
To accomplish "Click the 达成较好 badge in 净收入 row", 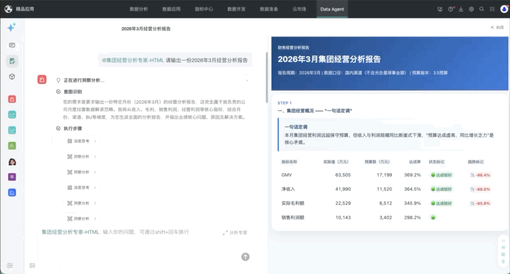I will (x=442, y=189).
